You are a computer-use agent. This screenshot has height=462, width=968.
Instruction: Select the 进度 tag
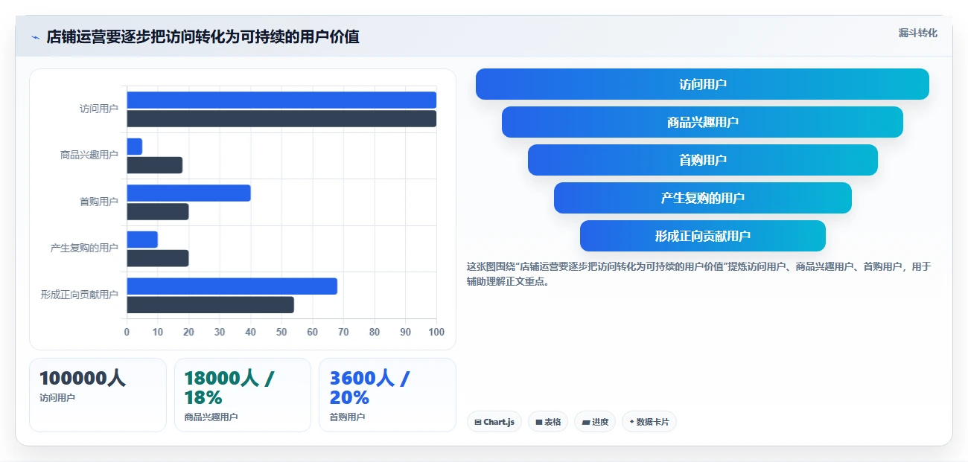click(x=595, y=422)
